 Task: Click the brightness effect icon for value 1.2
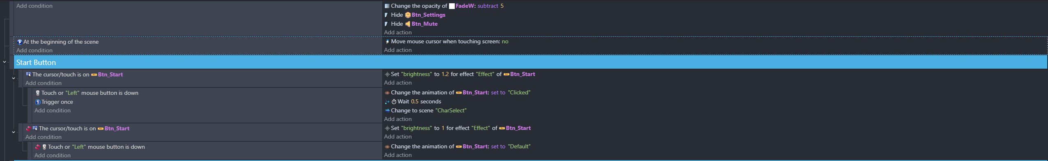387,74
